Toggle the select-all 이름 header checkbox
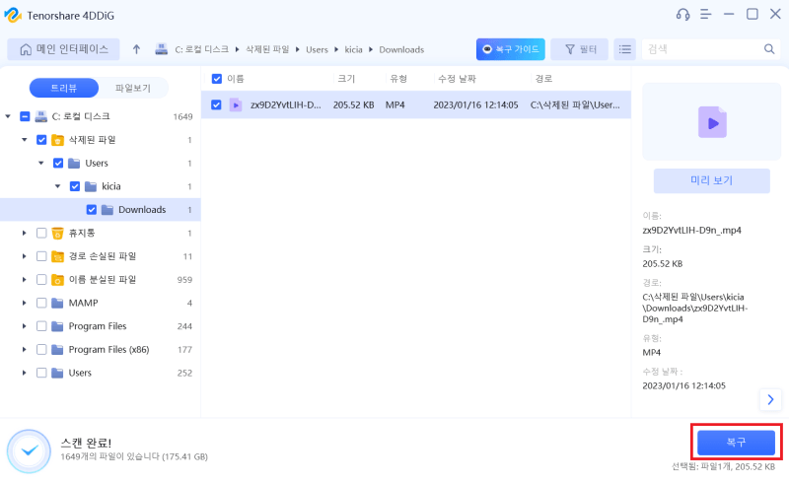 pyautogui.click(x=217, y=79)
